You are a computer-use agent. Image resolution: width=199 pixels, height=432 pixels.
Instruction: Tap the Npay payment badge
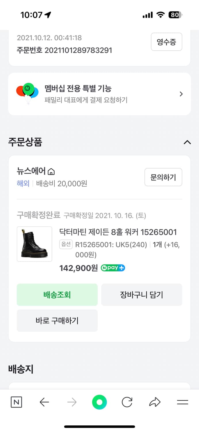(x=113, y=268)
